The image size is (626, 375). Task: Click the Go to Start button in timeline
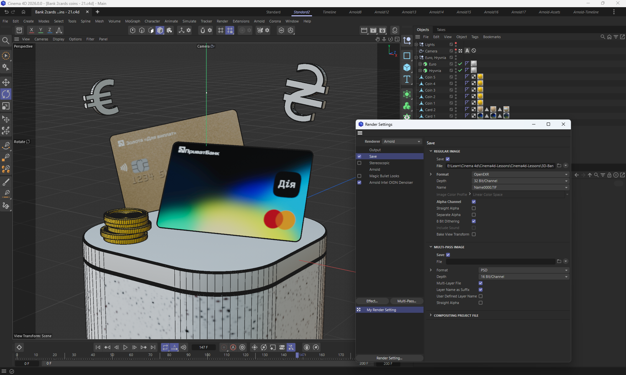click(98, 347)
